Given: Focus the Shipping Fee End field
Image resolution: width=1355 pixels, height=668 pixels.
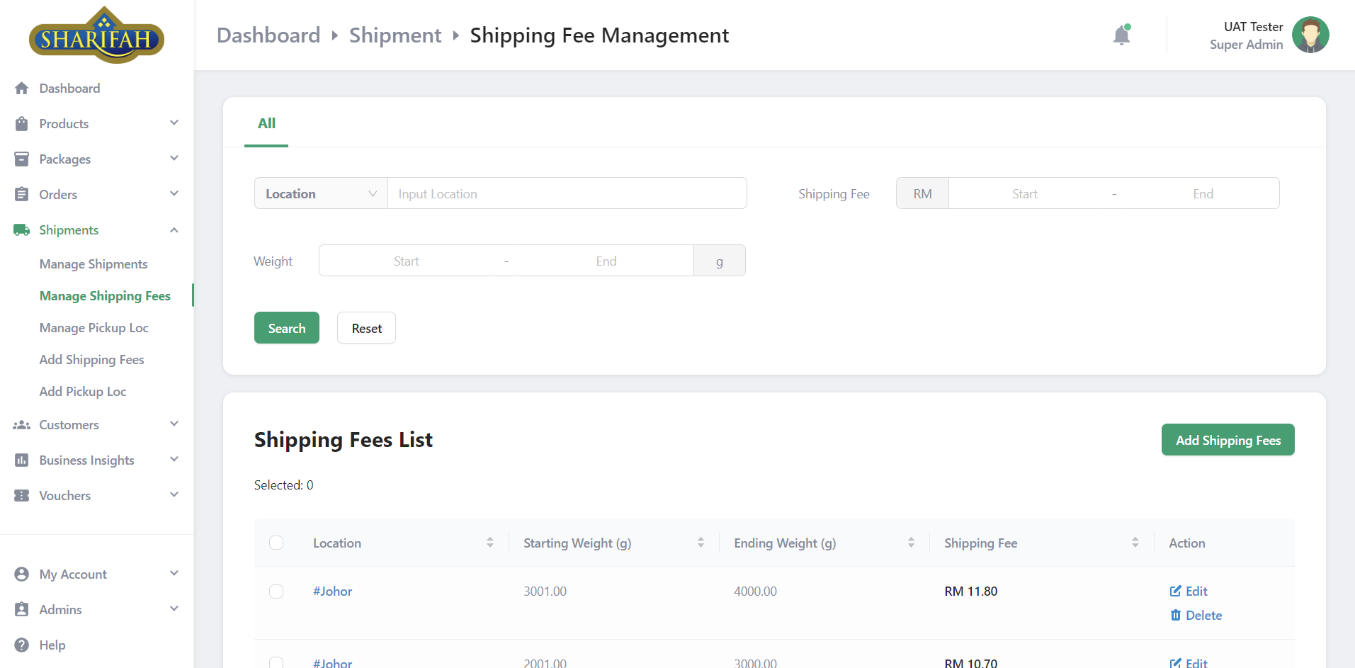Looking at the screenshot, I should 1203,193.
